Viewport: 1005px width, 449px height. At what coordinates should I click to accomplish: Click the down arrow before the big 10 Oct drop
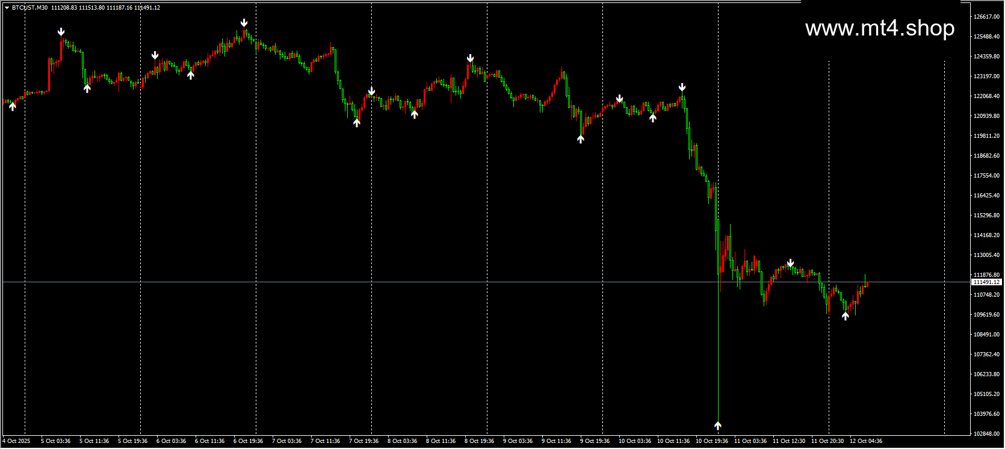(682, 87)
